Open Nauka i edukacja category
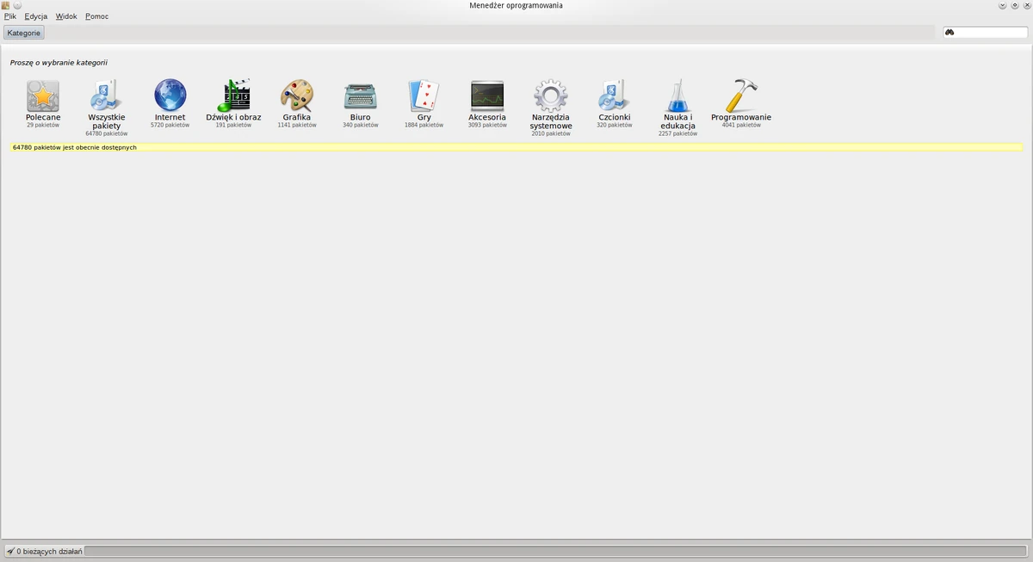The height and width of the screenshot is (562, 1033). click(677, 95)
